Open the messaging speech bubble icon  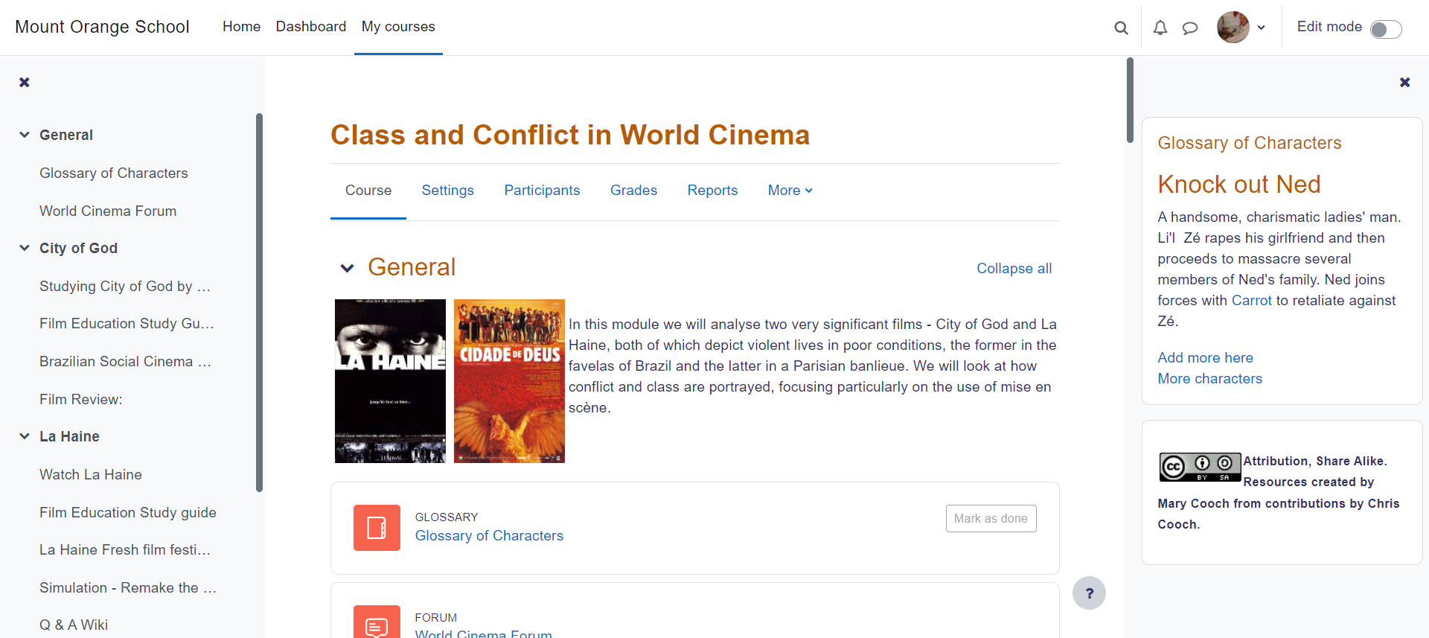[1190, 28]
